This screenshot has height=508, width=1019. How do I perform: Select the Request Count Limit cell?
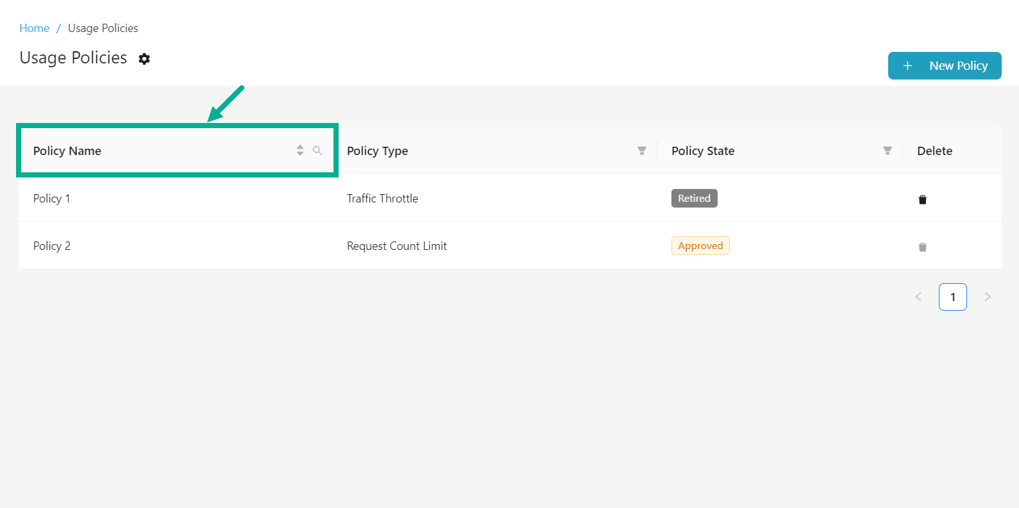point(396,246)
